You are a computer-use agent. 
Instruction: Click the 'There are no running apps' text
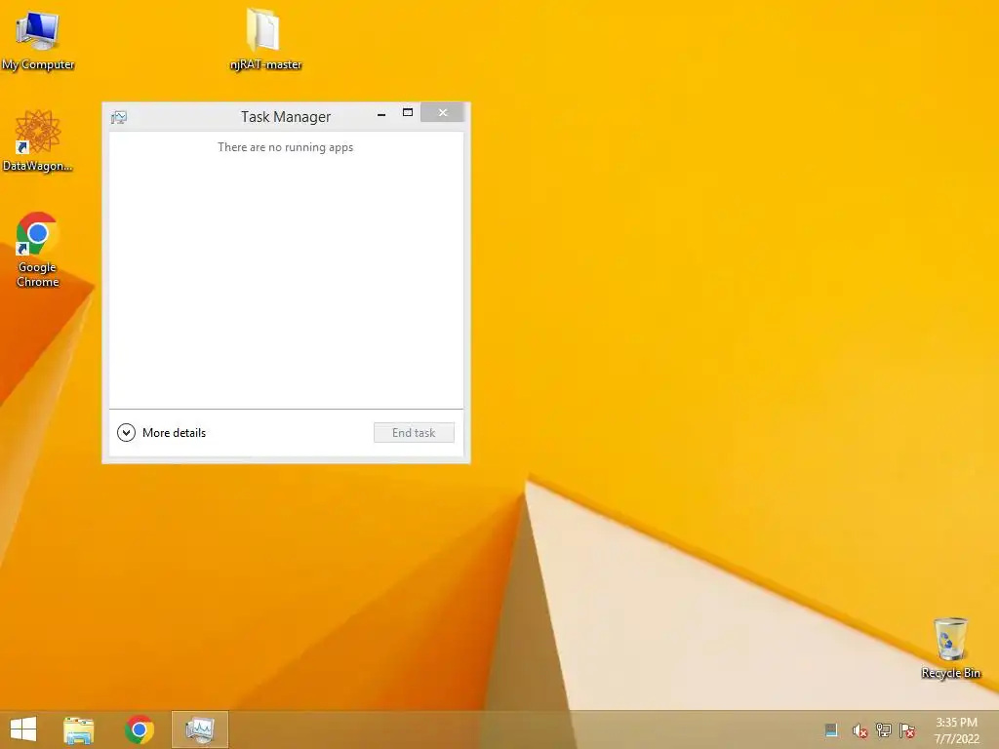tap(286, 147)
